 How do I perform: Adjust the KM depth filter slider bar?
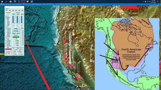[x=17, y=19]
